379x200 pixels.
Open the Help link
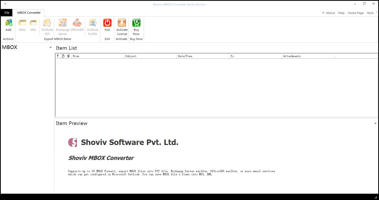point(341,13)
